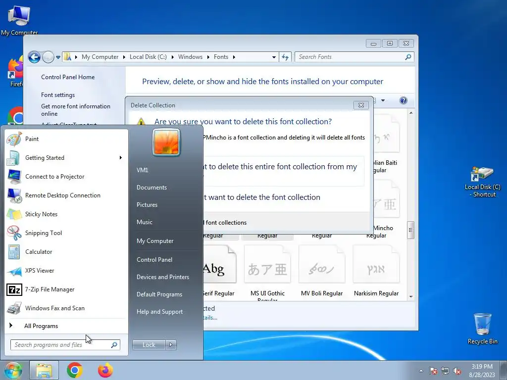Viewport: 507px width, 380px height.
Task: Open Local Disk (C) shortcut icon
Action: click(482, 182)
